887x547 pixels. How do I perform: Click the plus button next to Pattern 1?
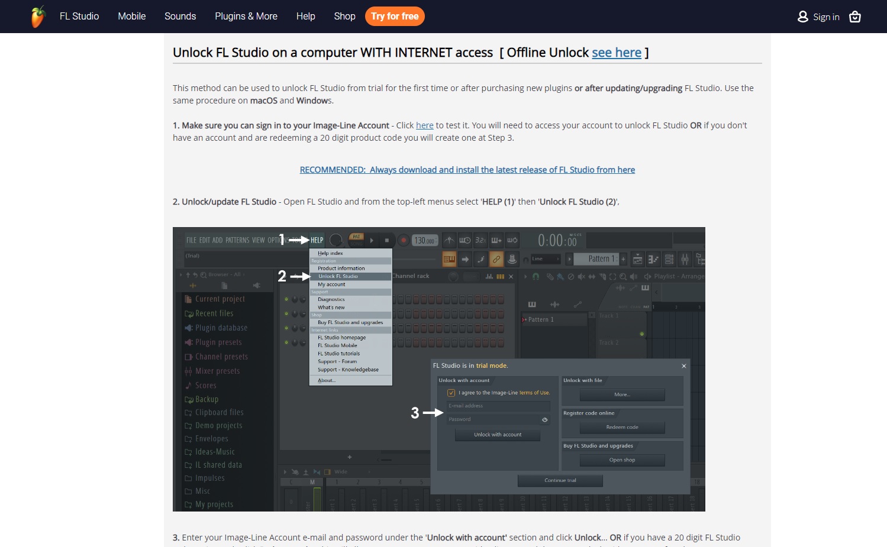623,259
